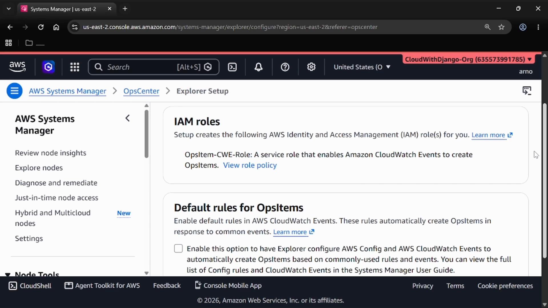Image resolution: width=548 pixels, height=308 pixels.
Task: Click the browser address bar URL
Action: coord(230,27)
